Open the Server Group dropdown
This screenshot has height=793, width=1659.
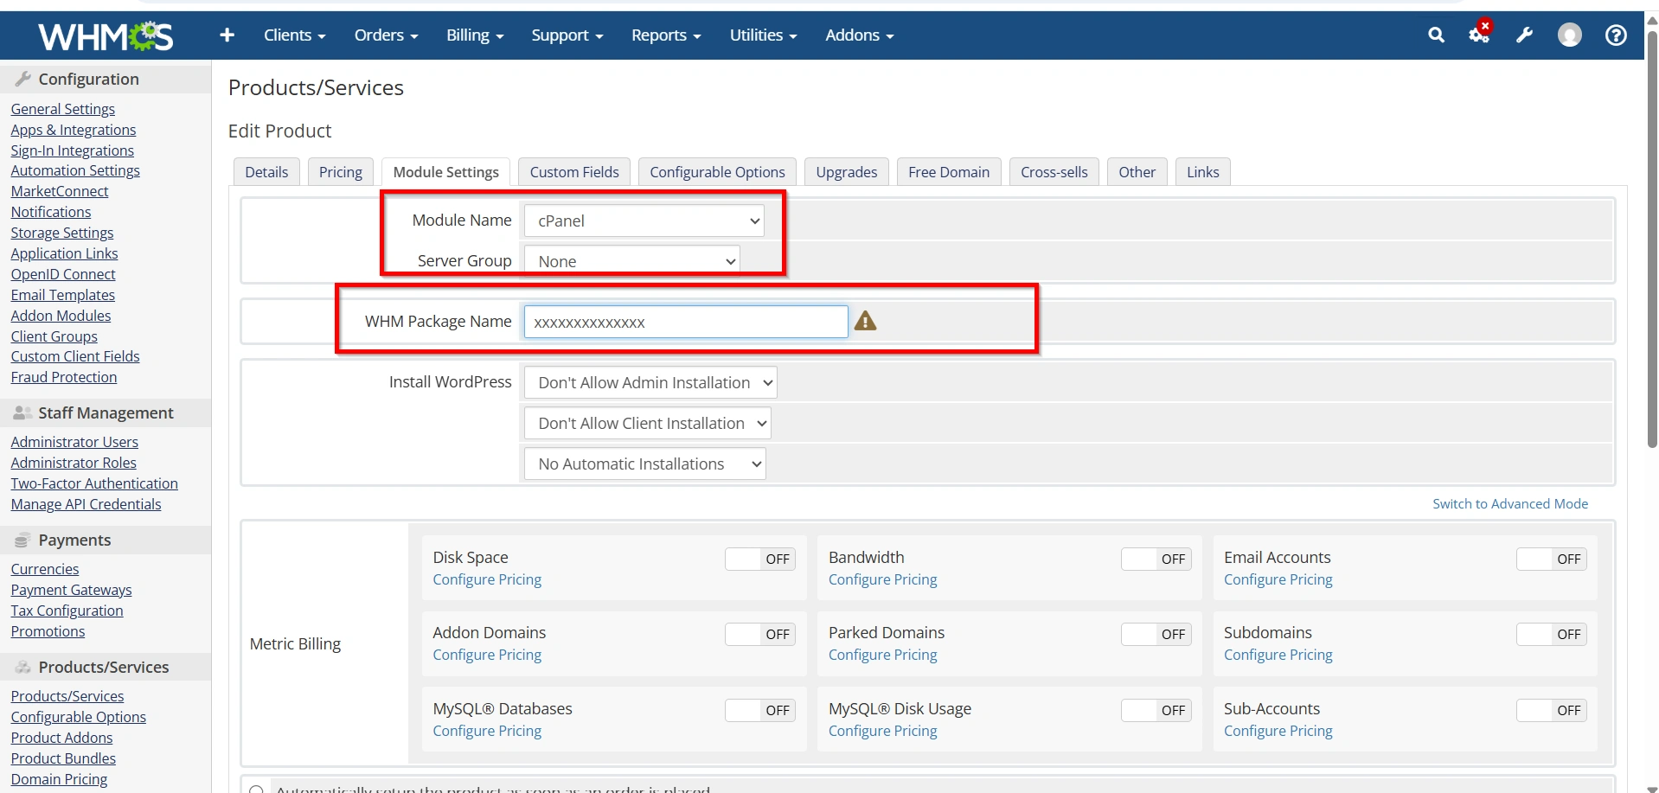(631, 261)
